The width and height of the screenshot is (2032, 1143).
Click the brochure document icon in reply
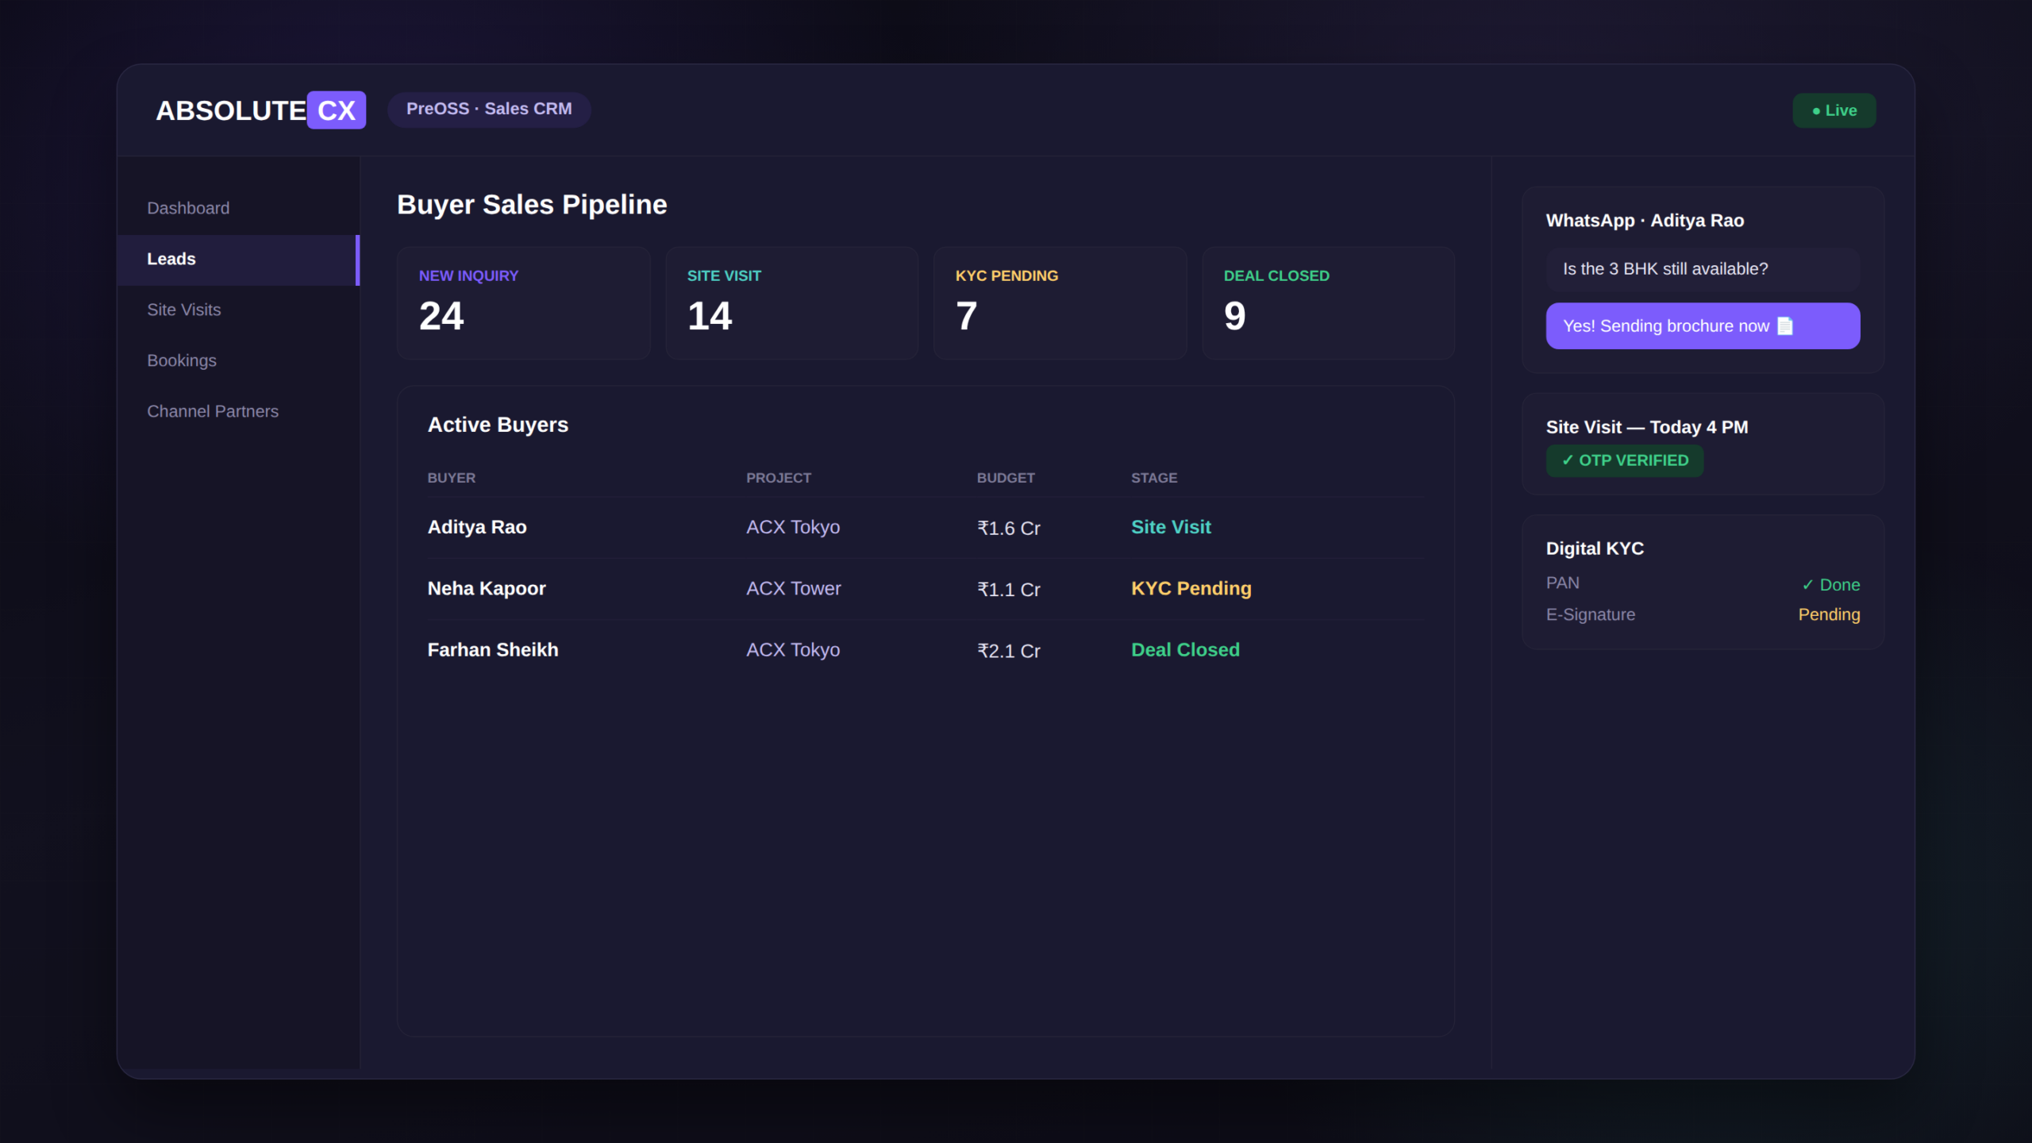1785,326
